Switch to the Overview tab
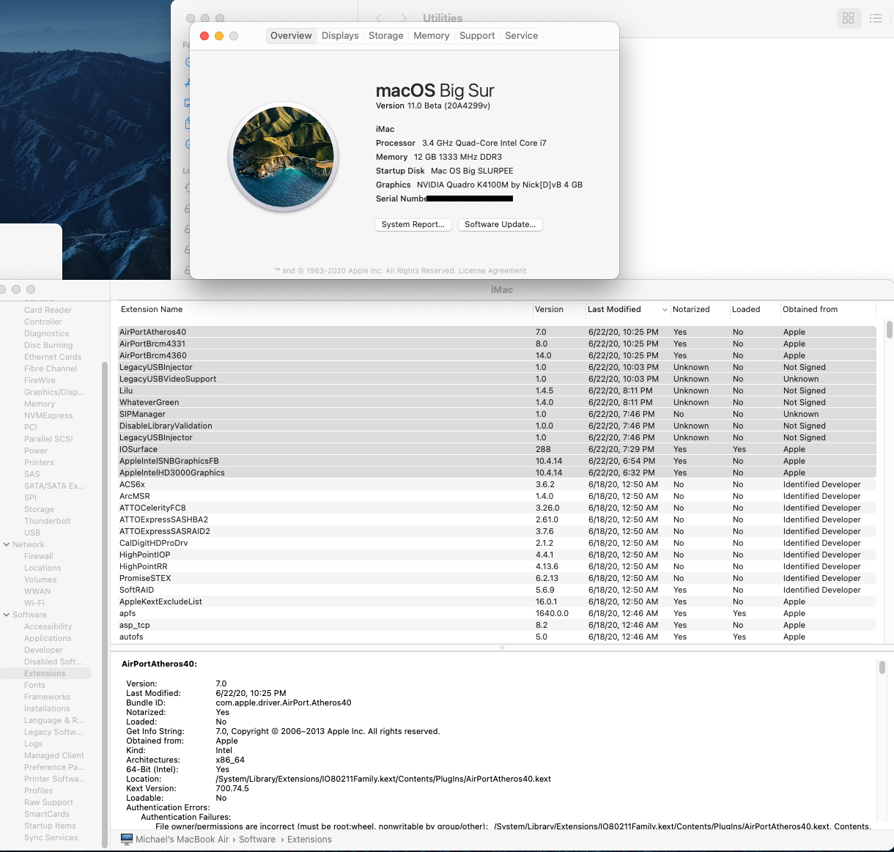This screenshot has height=852, width=894. point(291,35)
